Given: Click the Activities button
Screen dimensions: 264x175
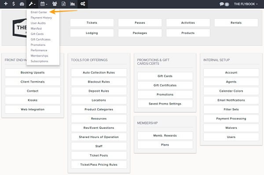Looking at the screenshot, I should tap(188, 22).
